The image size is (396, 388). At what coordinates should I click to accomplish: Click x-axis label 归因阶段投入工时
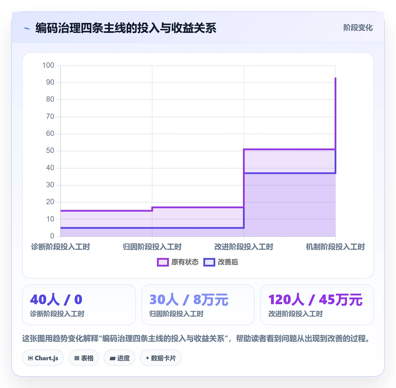click(152, 247)
